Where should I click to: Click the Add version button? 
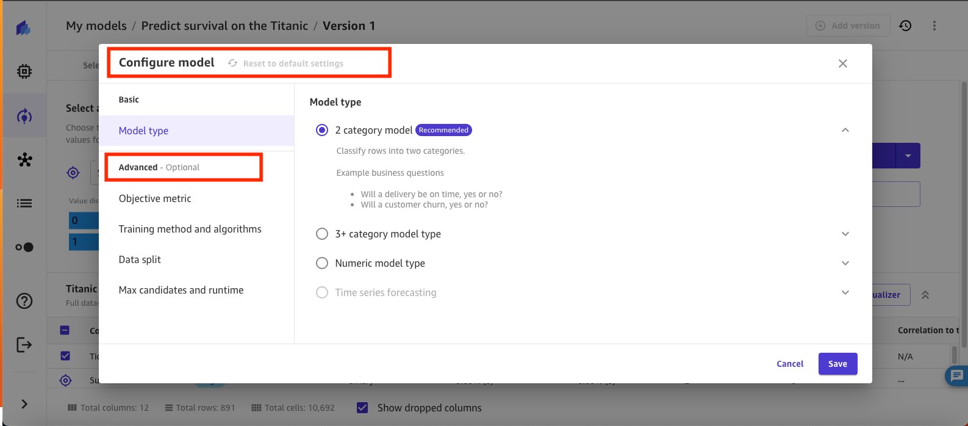[848, 26]
